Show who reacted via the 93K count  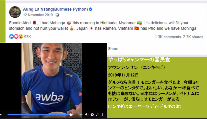click(27, 37)
